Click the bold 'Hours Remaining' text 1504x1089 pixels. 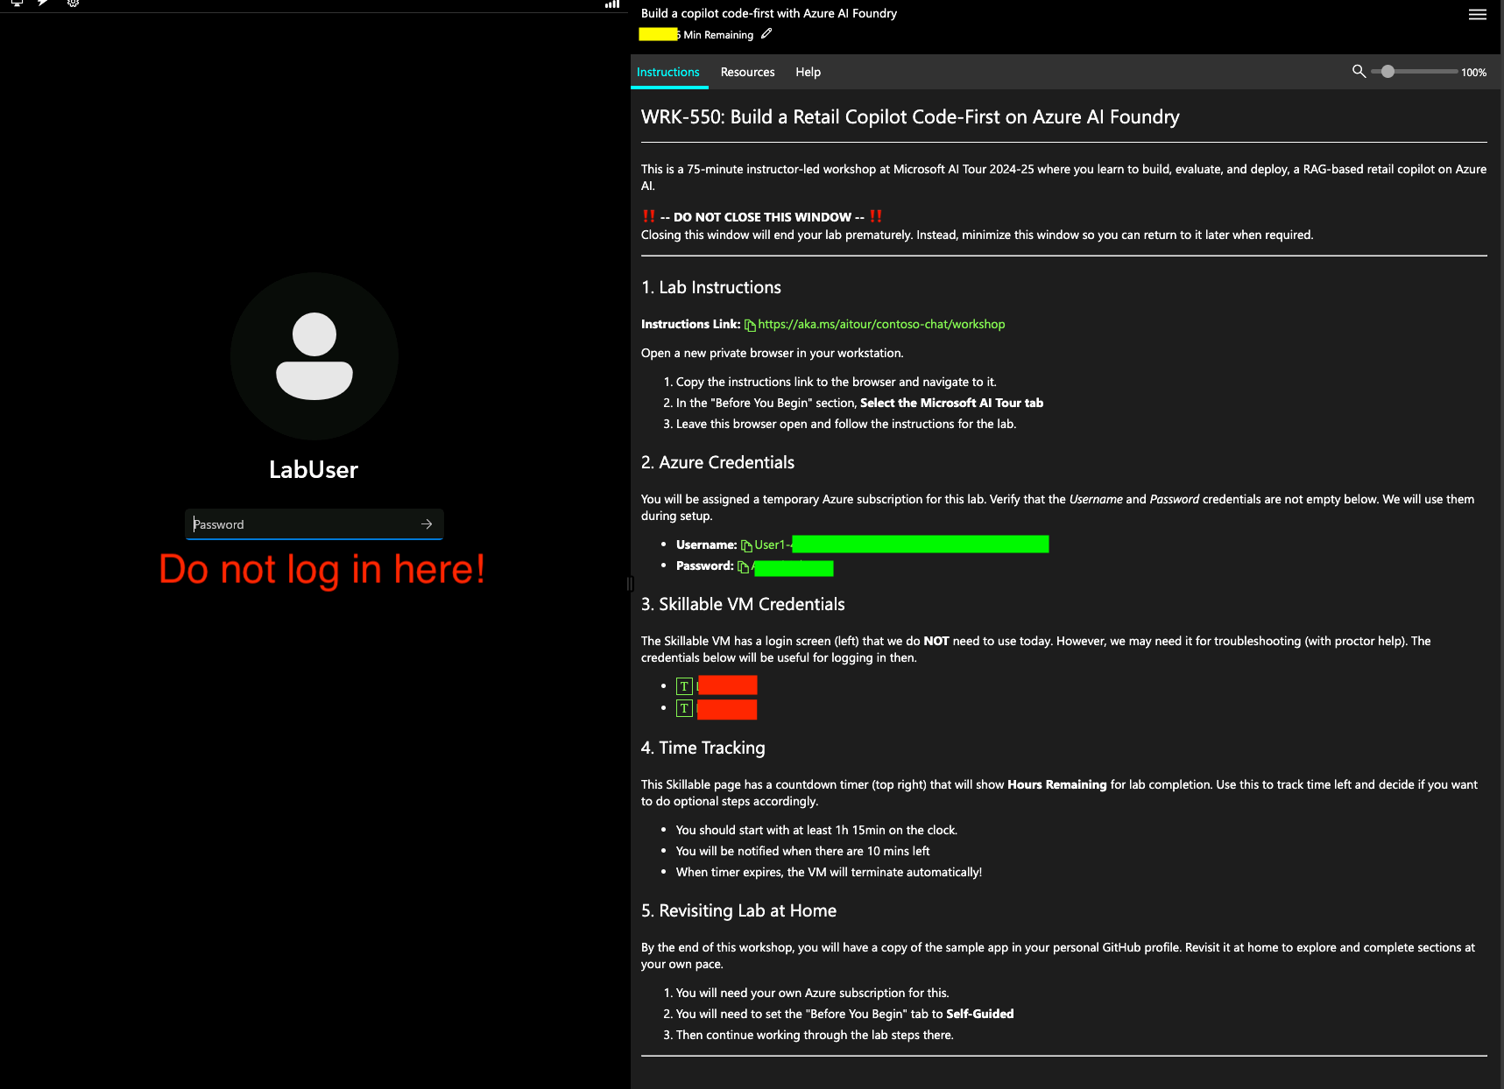tap(1056, 785)
